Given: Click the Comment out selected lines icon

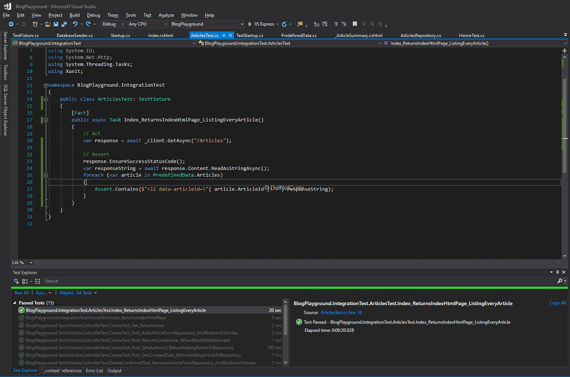Looking at the screenshot, I should tap(336, 24).
